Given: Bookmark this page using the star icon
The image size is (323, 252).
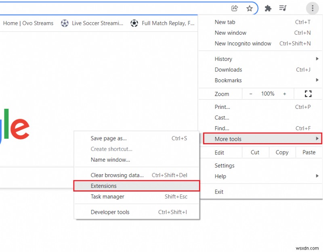Looking at the screenshot, I should tap(250, 8).
